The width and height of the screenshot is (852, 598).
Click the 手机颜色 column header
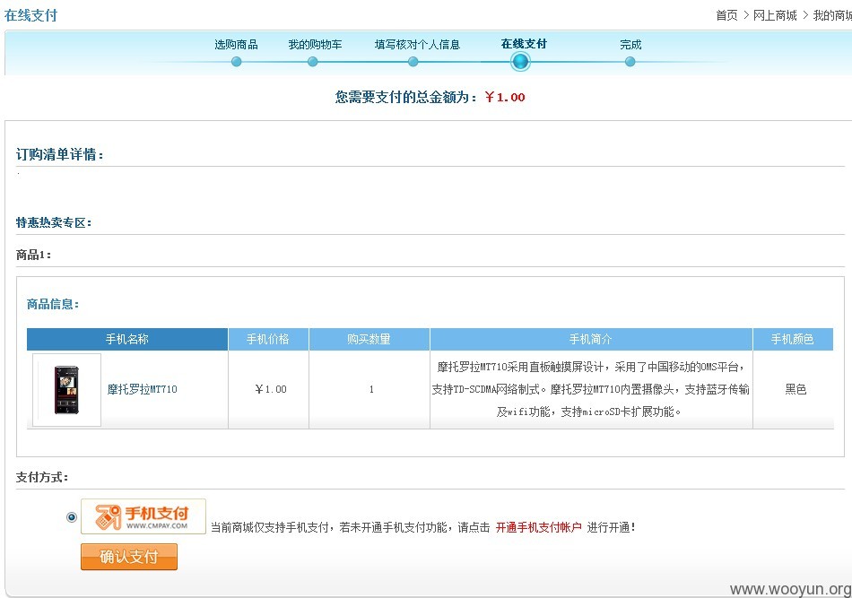click(794, 340)
